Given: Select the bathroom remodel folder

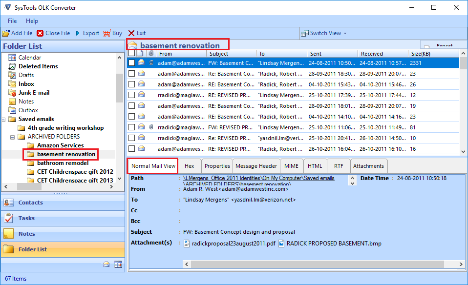Looking at the screenshot, I should [63, 163].
